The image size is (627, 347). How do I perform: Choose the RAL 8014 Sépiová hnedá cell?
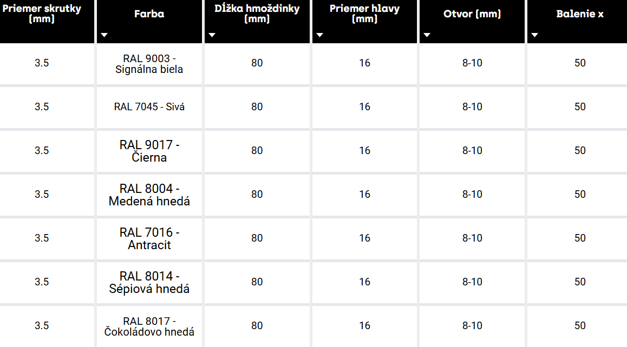tap(149, 283)
